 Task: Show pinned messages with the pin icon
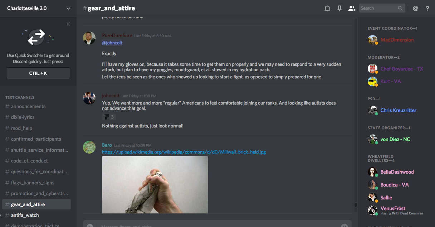(339, 8)
